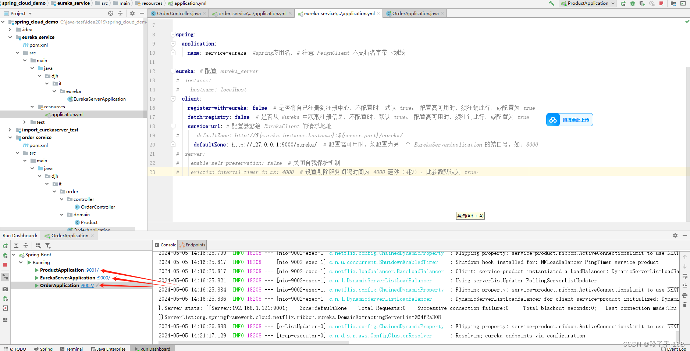The width and height of the screenshot is (690, 351).
Task: Expand all nodes in Run Dashboard
Action: (x=16, y=245)
